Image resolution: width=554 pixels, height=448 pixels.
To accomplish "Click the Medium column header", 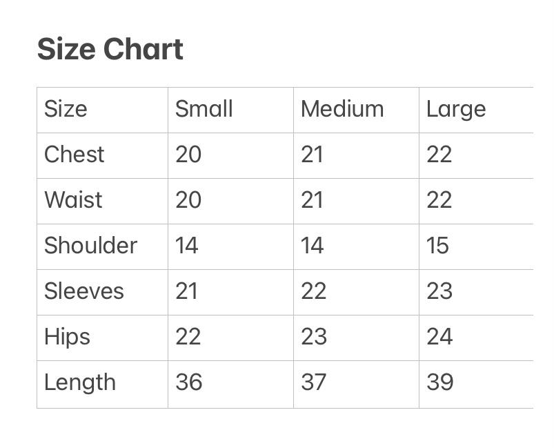I will 342,109.
